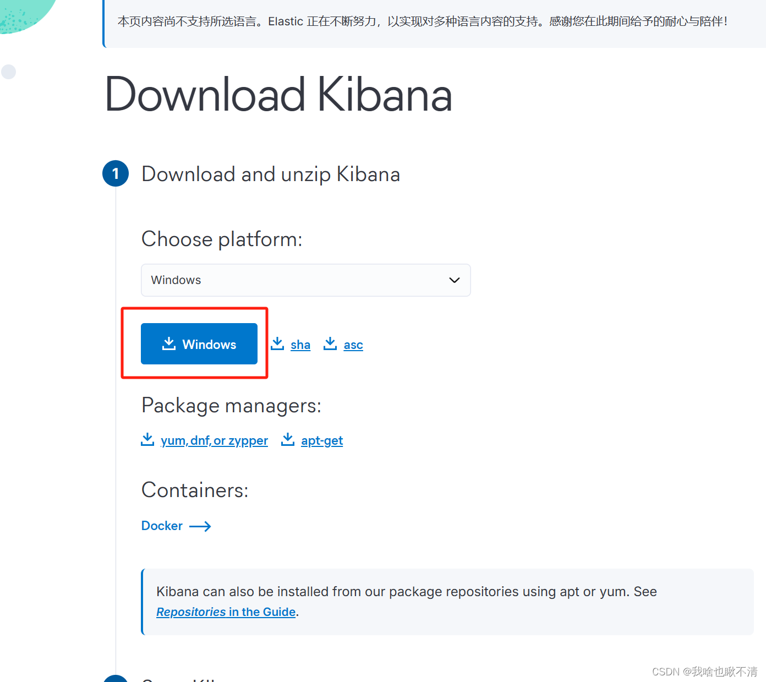Image resolution: width=766 pixels, height=682 pixels.
Task: Click the Chinese language notice banner text
Action: click(x=423, y=21)
